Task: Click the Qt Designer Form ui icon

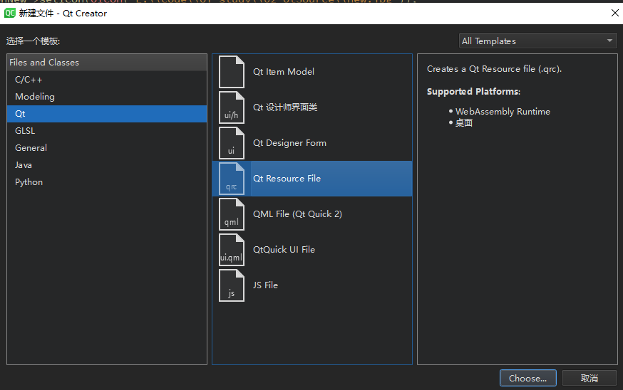Action: click(231, 143)
